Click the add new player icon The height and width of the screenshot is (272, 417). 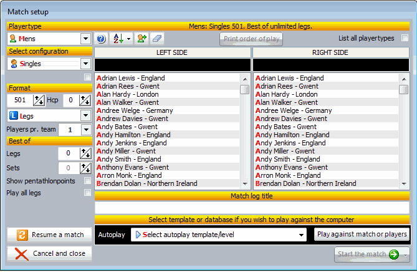coord(141,39)
